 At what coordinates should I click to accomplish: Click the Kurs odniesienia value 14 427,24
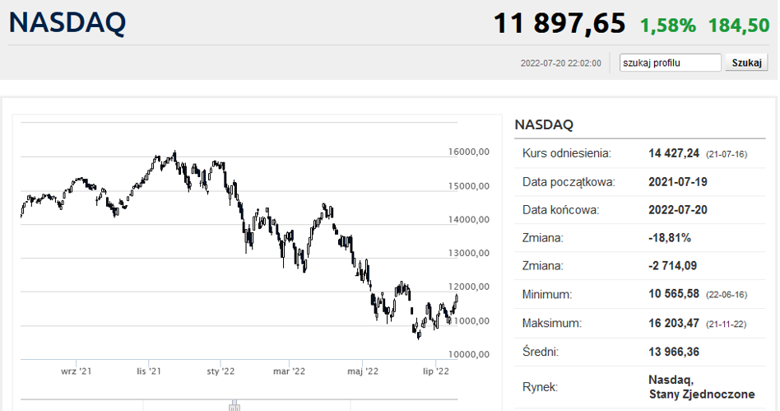[674, 153]
